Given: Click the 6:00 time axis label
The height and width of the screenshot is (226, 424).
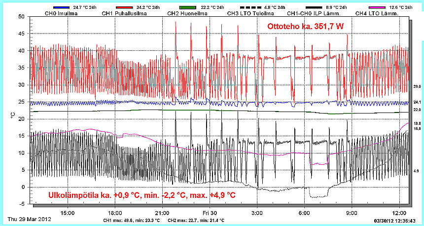Looking at the screenshot, I should (x=304, y=213).
